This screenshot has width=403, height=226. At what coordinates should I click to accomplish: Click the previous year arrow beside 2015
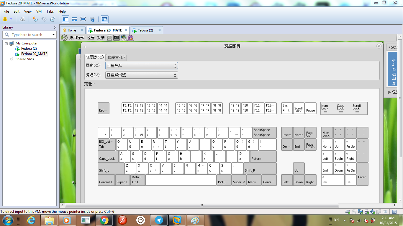coord(389,47)
